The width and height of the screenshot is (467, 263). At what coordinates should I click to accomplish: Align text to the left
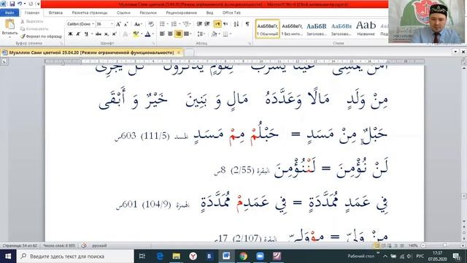pos(162,34)
